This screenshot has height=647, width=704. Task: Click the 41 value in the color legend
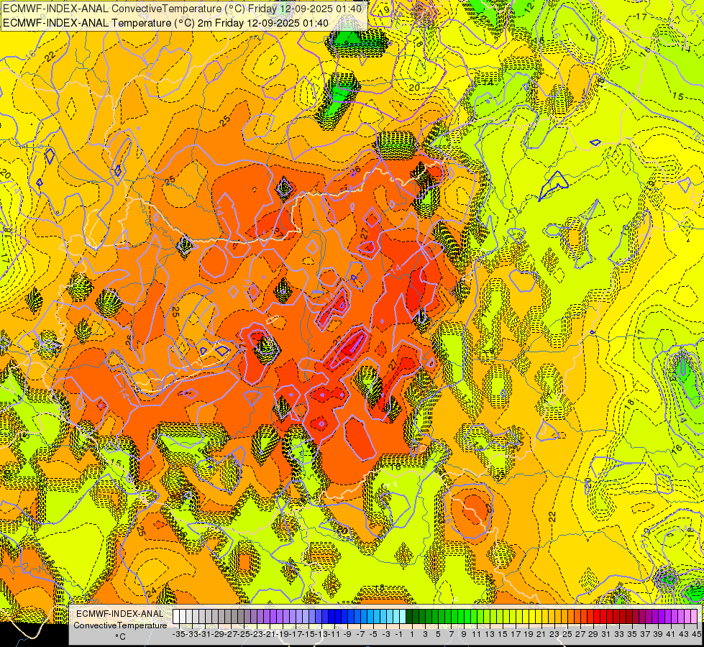tap(671, 634)
